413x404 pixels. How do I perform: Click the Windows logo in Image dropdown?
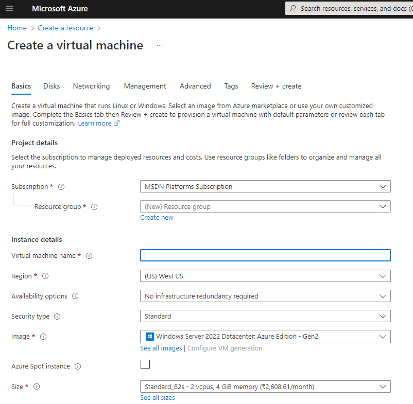(x=150, y=337)
